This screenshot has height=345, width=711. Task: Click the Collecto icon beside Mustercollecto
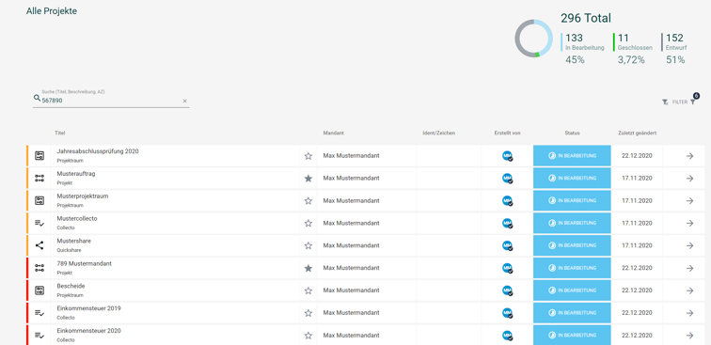point(39,223)
